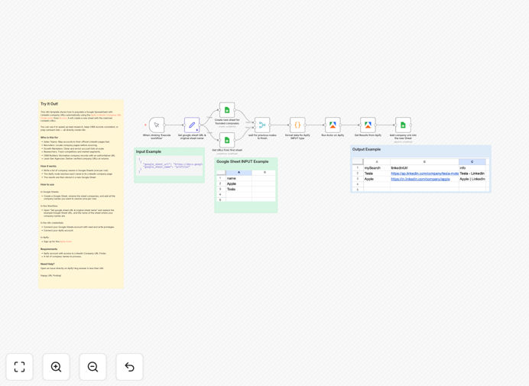The height and width of the screenshot is (386, 529).
Task: Select the 'Run Actor on Apify' node
Action: click(x=333, y=125)
